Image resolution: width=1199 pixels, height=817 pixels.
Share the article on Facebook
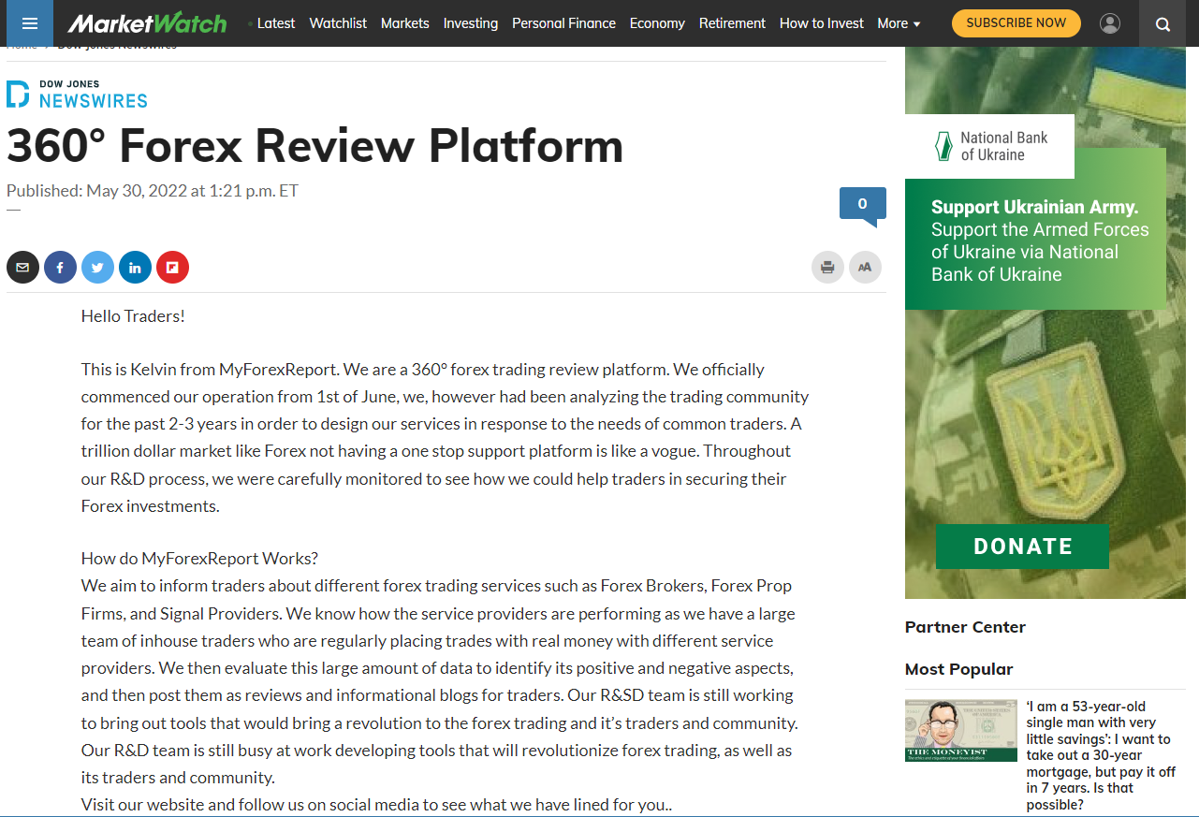point(60,267)
